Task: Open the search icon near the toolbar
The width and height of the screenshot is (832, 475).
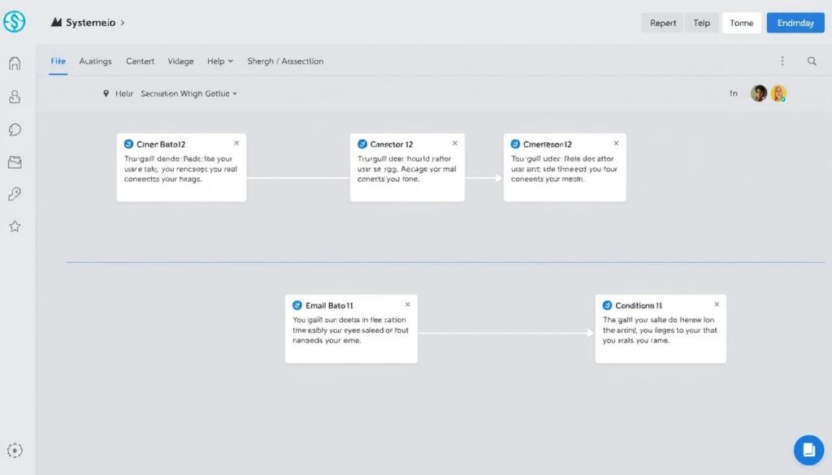Action: click(x=812, y=61)
